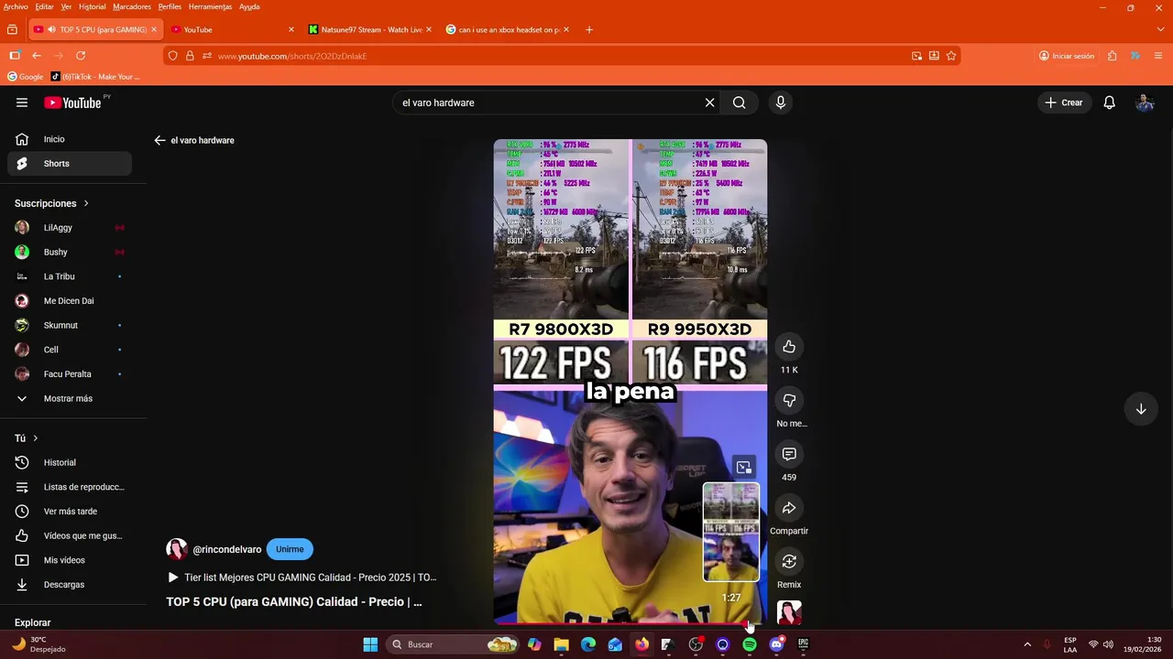Viewport: 1173px width, 659px height.
Task: Bookmark this page with the star
Action: pyautogui.click(x=951, y=56)
